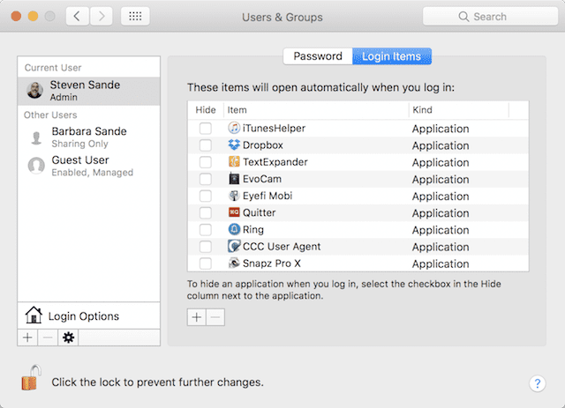Click the iTunesHelper app icon
This screenshot has width=565, height=408.
[234, 129]
